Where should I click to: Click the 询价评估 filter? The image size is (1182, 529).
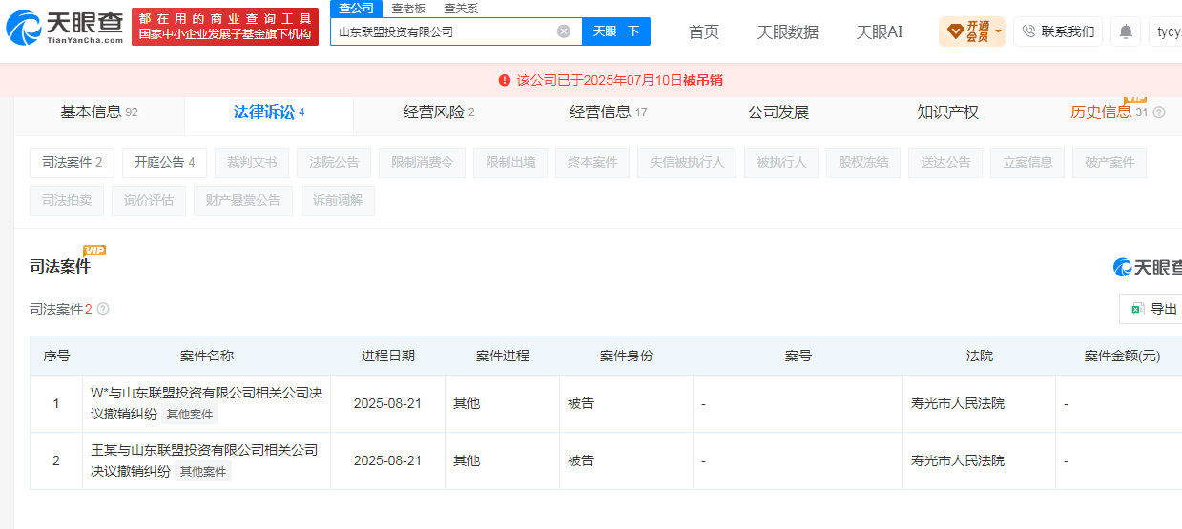[149, 201]
